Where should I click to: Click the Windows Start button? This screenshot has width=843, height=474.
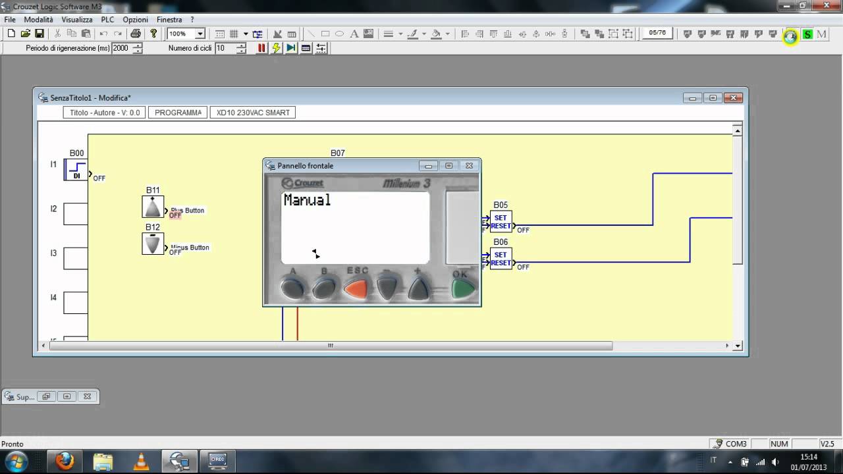15,461
